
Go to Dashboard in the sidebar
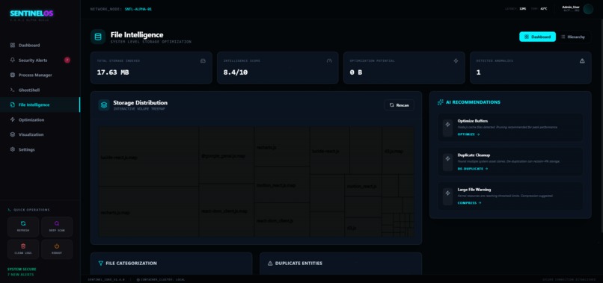[x=40, y=46]
